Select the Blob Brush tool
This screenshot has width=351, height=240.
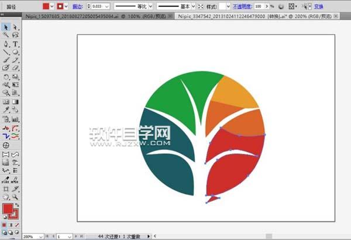[6, 67]
